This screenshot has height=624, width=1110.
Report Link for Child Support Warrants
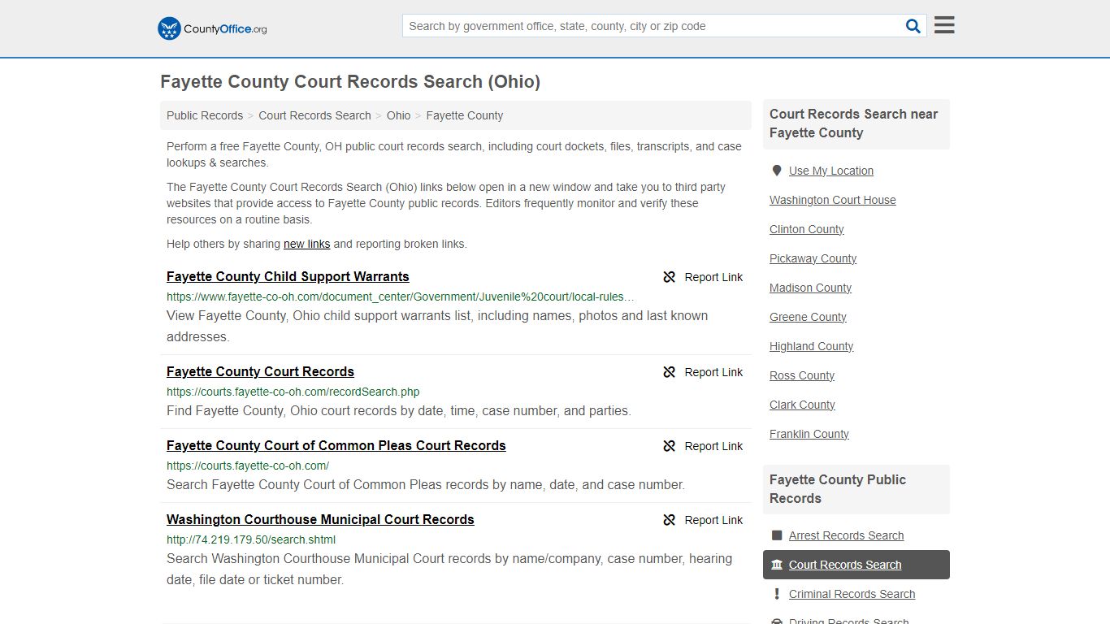pos(713,277)
